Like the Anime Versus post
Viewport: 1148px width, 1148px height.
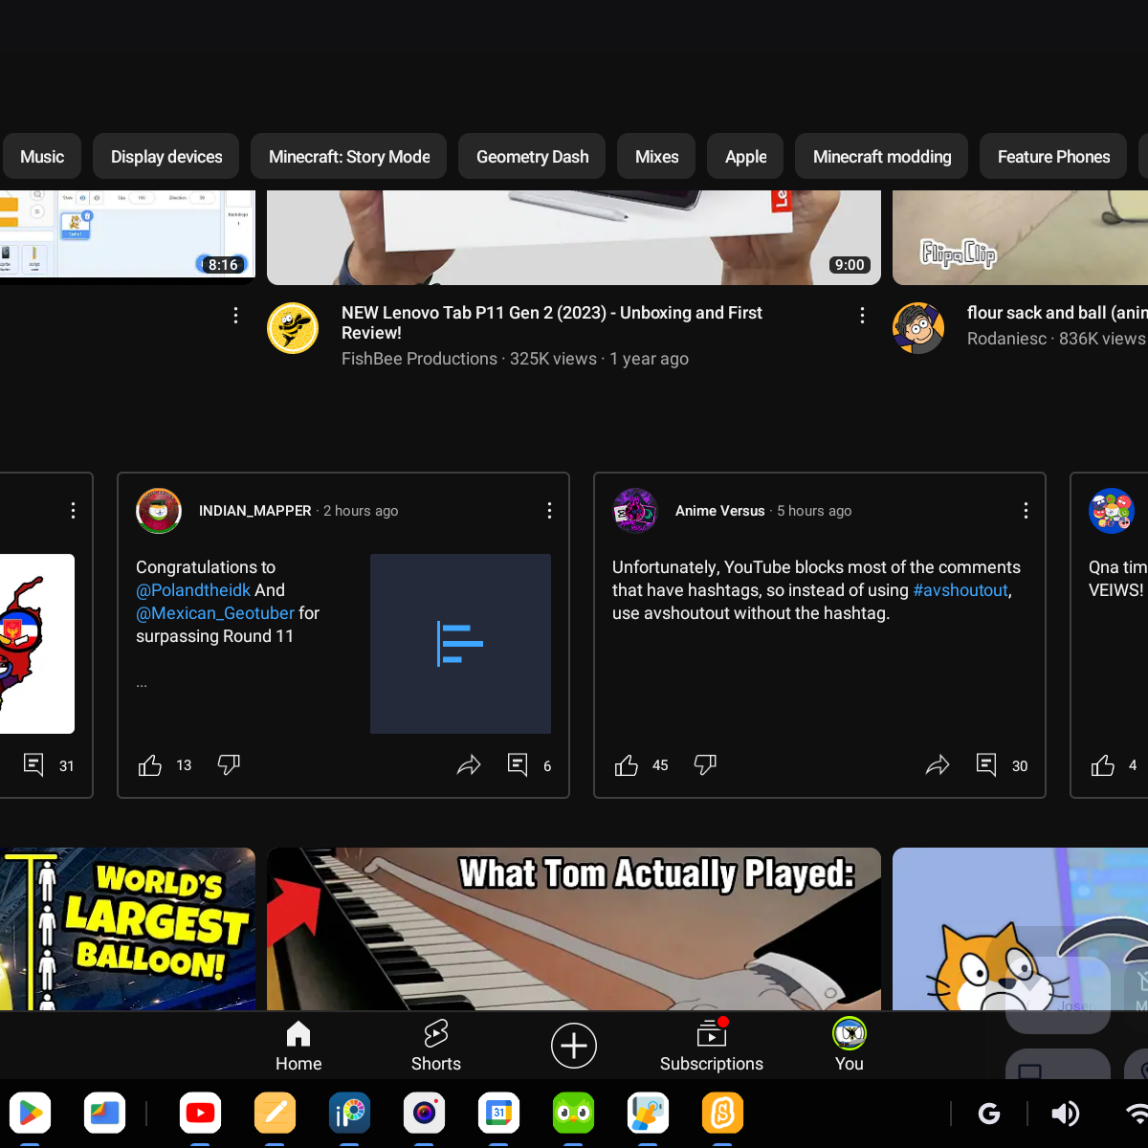627,765
